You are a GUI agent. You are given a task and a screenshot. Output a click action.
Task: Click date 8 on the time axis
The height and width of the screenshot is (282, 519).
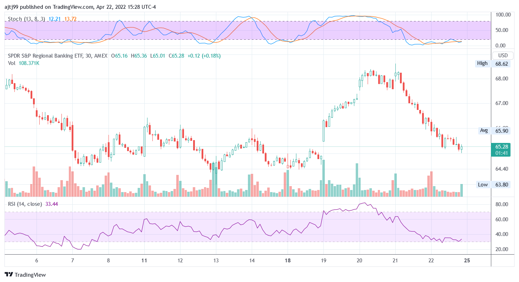(109, 261)
